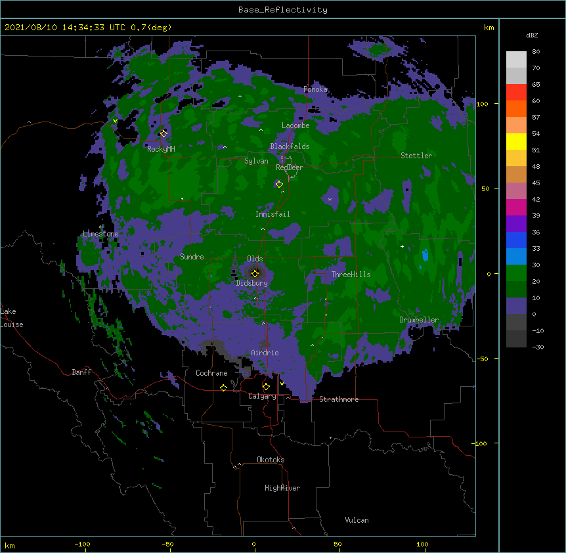Click the Innisfail city label
The image size is (566, 553).
(272, 214)
